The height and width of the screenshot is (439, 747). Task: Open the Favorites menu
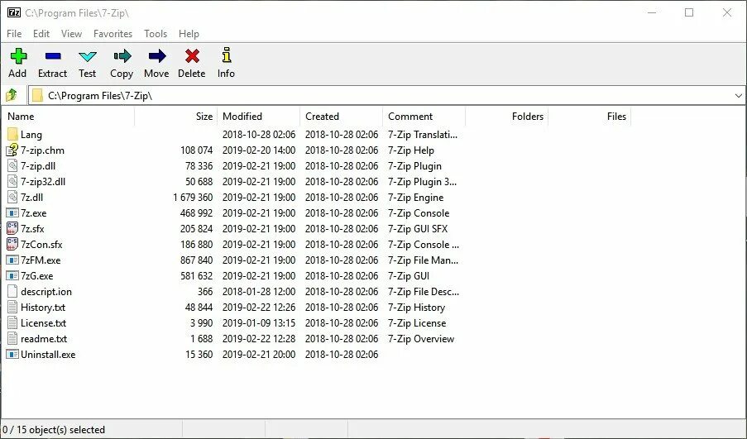click(x=113, y=34)
